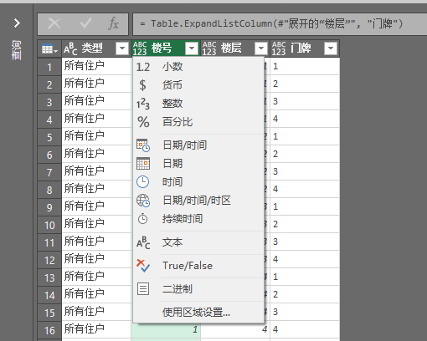This screenshot has height=341, width=427.
Task: Choose 日期/时间/时区 data type
Action: [x=198, y=201]
